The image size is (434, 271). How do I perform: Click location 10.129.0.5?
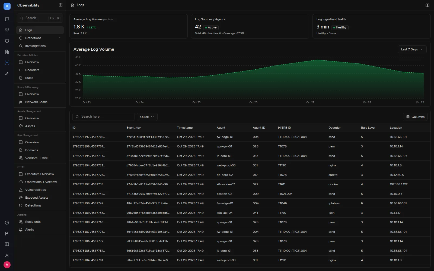[397, 175]
